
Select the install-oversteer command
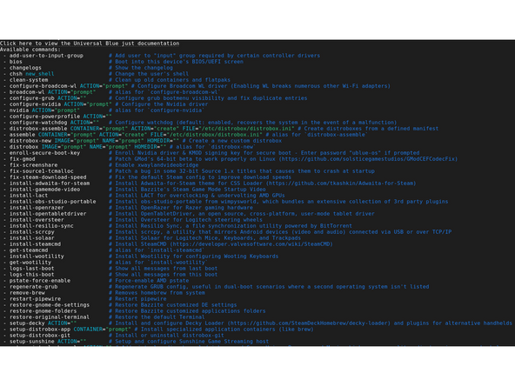(x=37, y=220)
